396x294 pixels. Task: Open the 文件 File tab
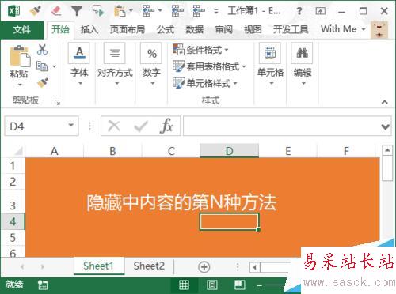pyautogui.click(x=22, y=29)
